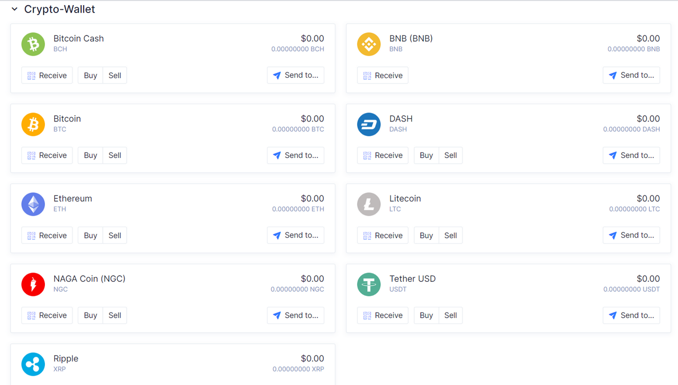Click the Ripple XRP logo
Image resolution: width=678 pixels, height=385 pixels.
(x=33, y=364)
